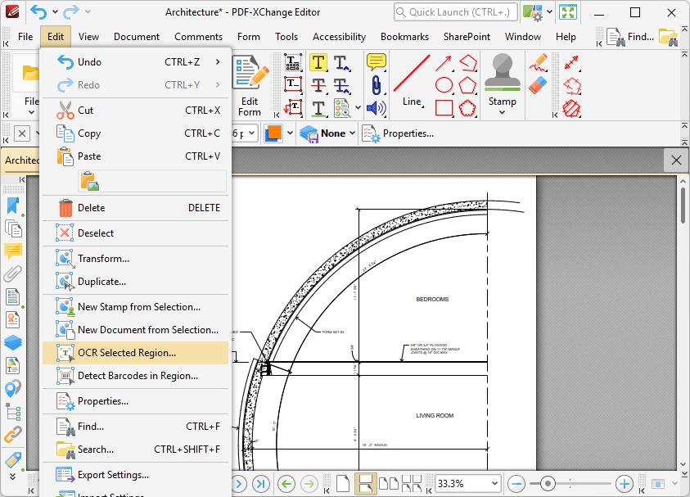This screenshot has width=690, height=497.
Task: Open the 33.3% zoom level dropdown
Action: (x=493, y=483)
